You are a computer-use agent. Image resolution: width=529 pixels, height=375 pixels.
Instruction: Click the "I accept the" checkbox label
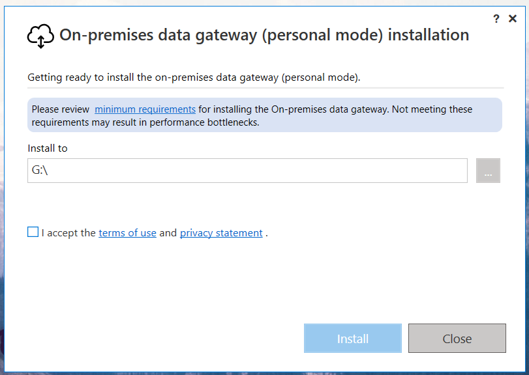pyautogui.click(x=68, y=233)
